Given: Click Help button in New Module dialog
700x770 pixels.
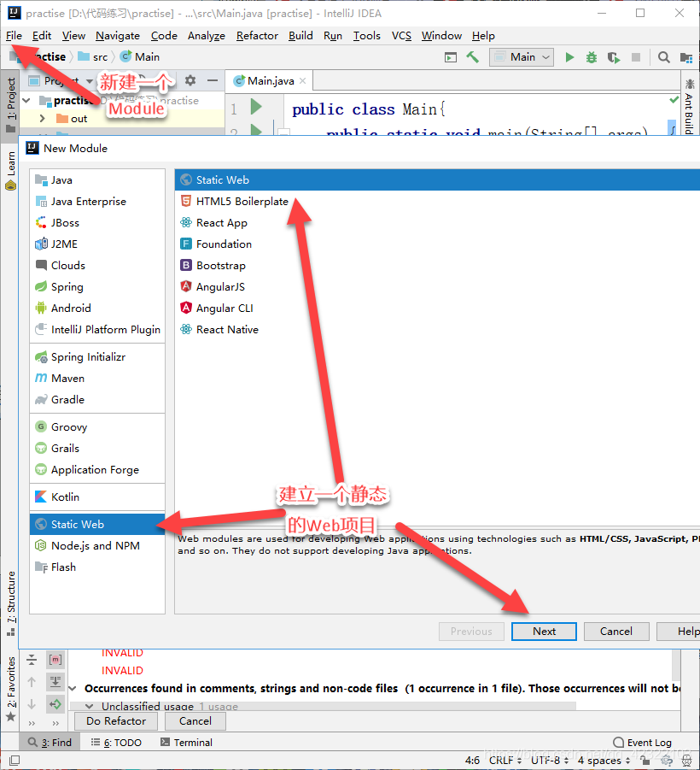Looking at the screenshot, I should point(680,632).
